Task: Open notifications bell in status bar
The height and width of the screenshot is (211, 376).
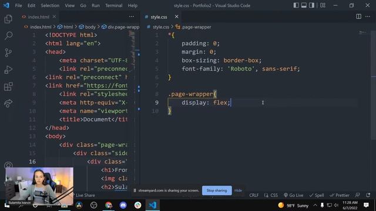Action: pos(368,195)
